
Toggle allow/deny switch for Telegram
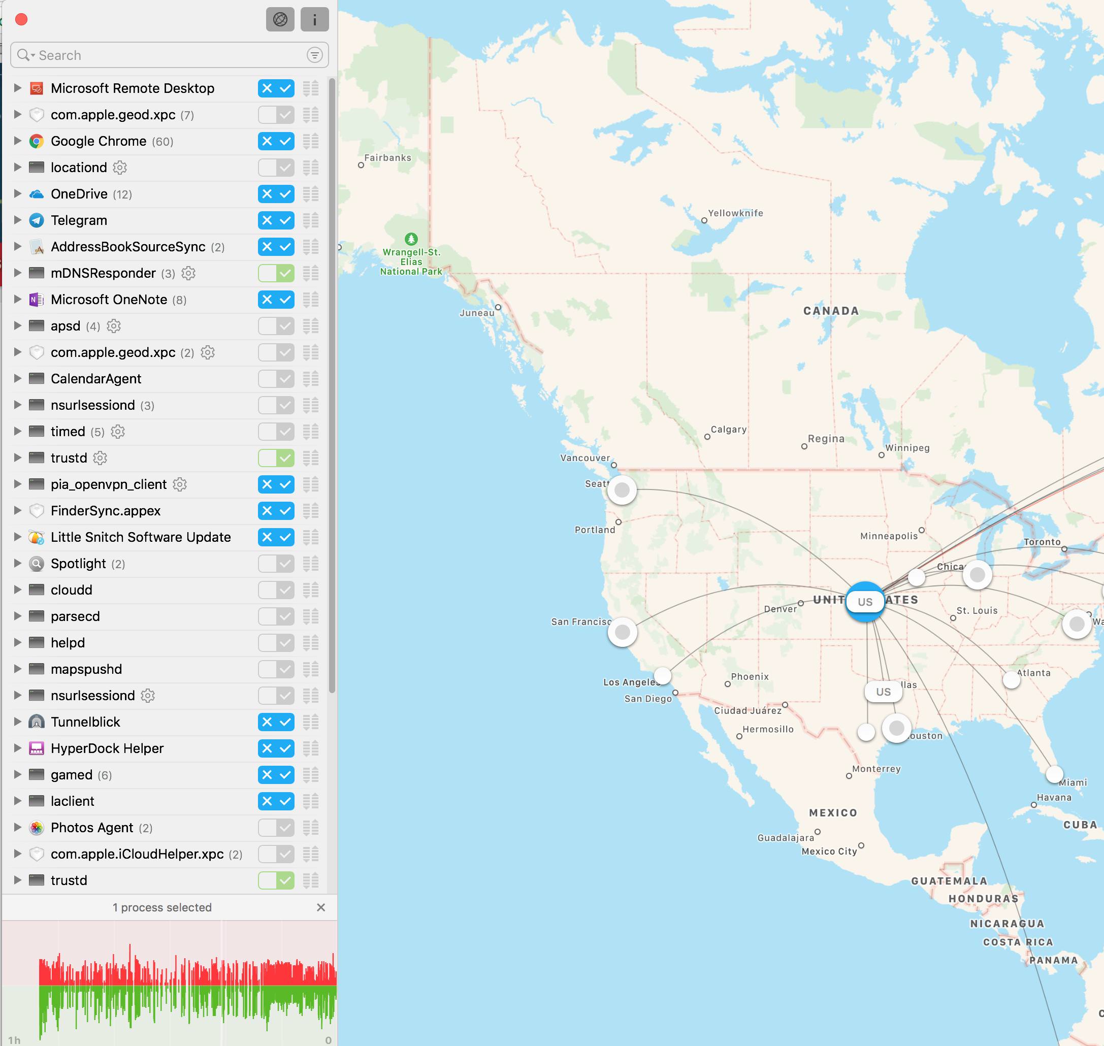(276, 220)
